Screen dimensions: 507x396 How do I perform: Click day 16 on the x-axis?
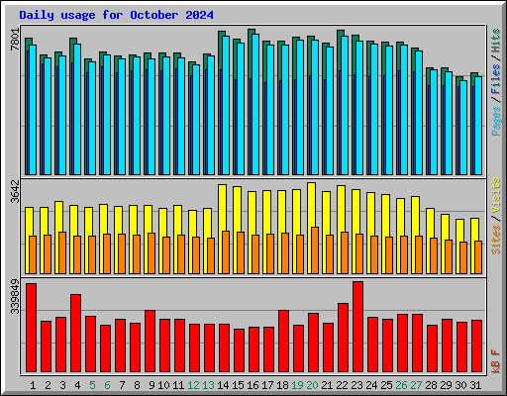point(253,385)
